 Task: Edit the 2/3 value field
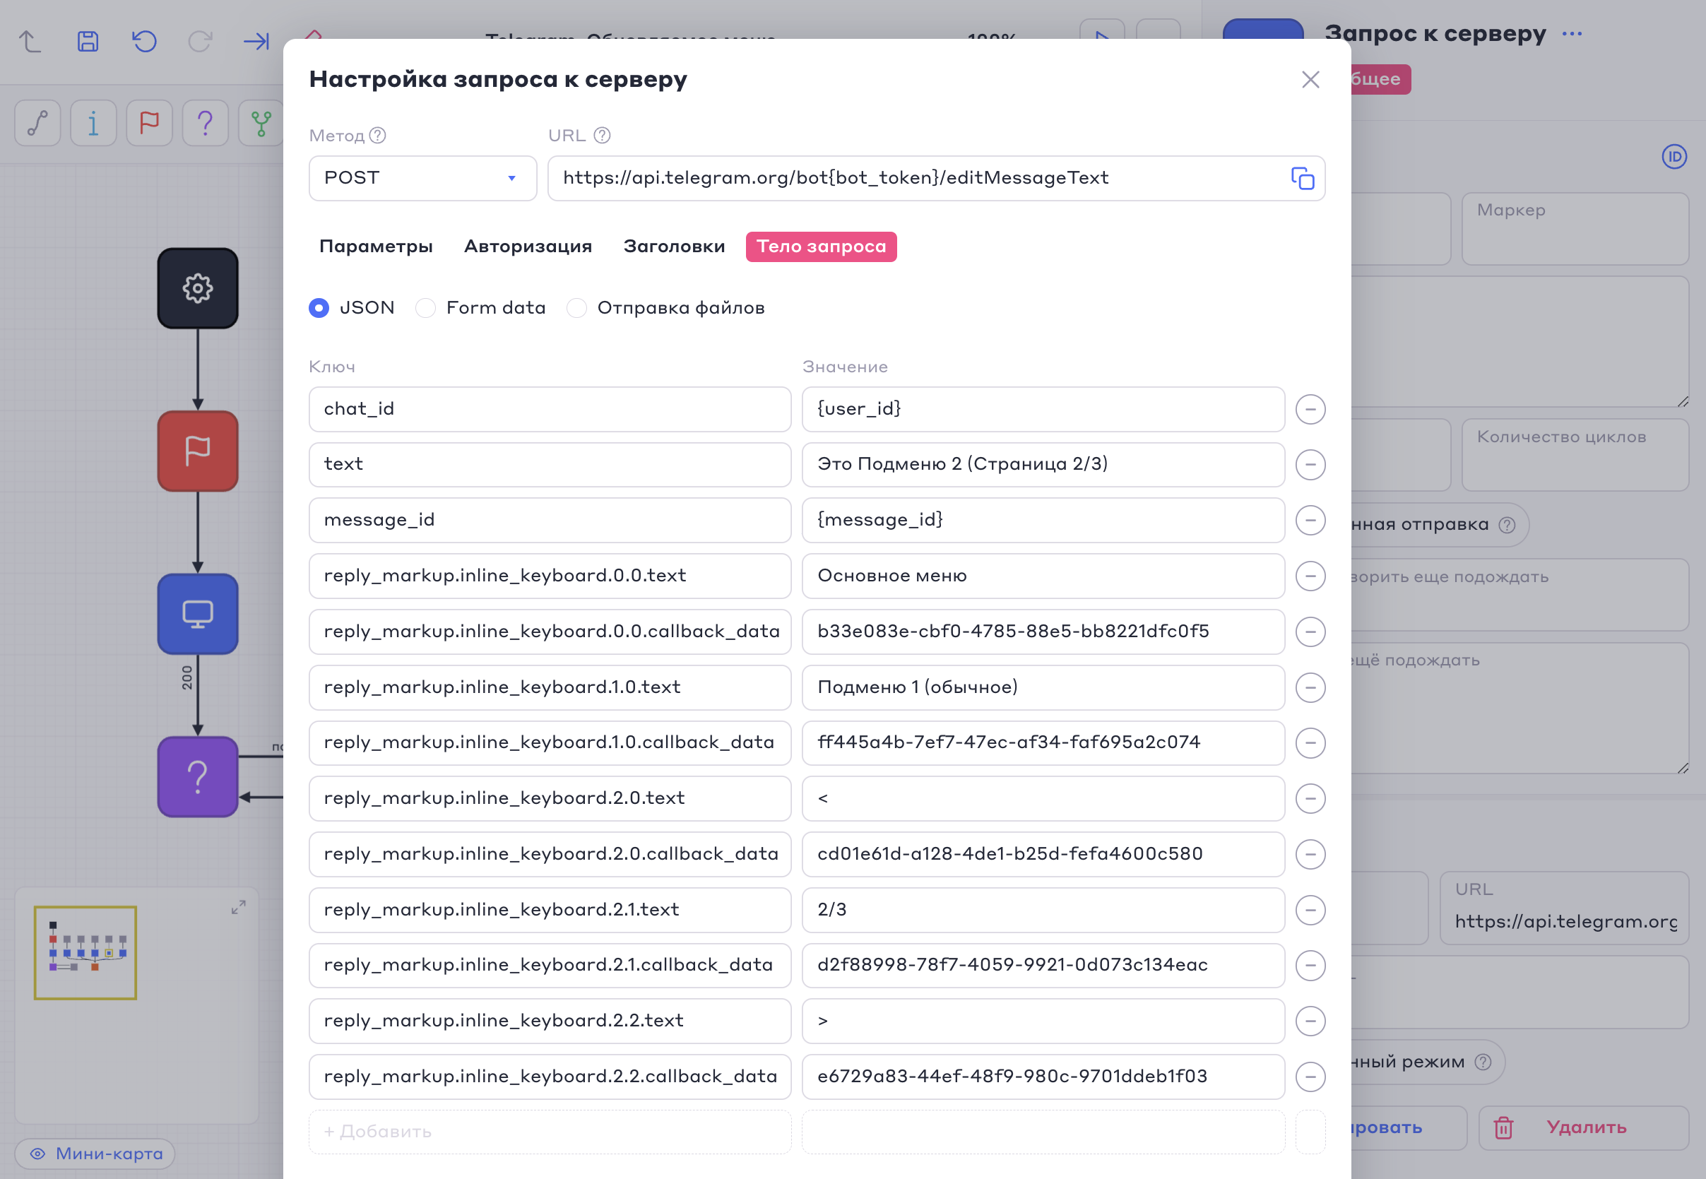pyautogui.click(x=1043, y=910)
